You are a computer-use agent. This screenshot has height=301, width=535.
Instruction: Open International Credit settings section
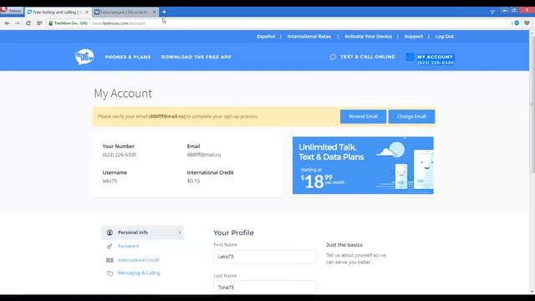pos(139,260)
